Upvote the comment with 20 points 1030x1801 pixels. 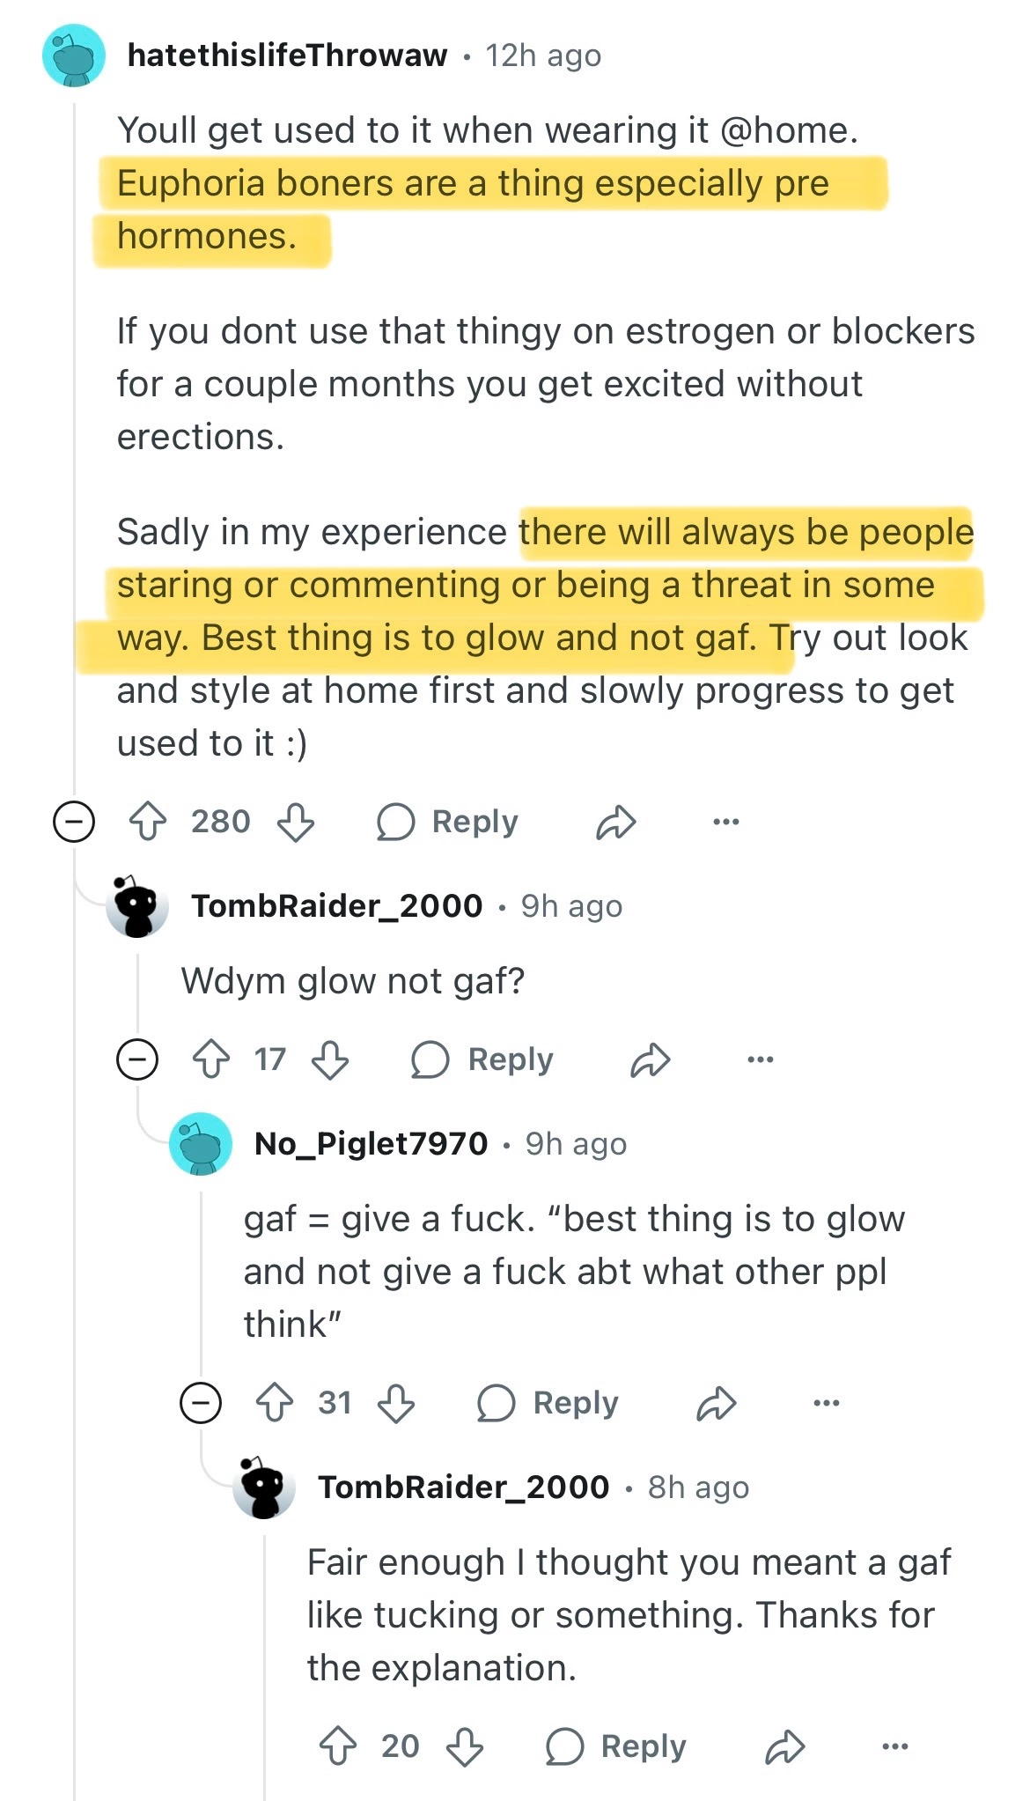tap(338, 1746)
